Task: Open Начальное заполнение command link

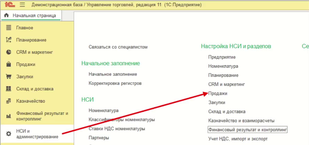Action: 113,74
